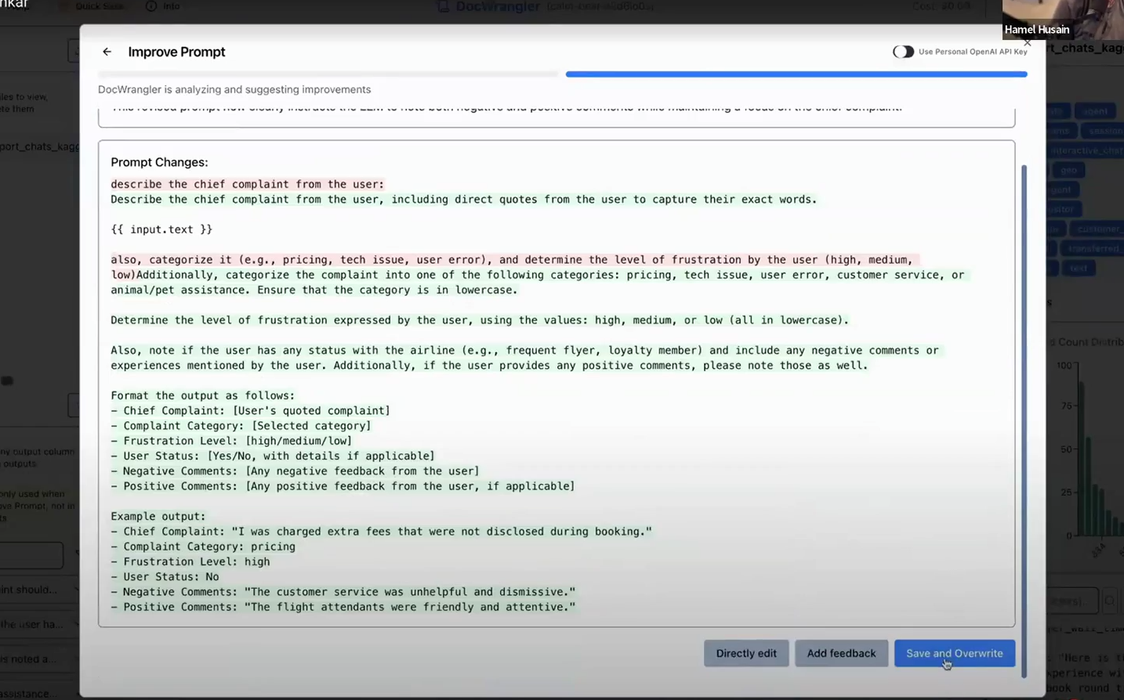
Task: Click the scrollbar of the Improve Prompt dialog
Action: [1024, 391]
